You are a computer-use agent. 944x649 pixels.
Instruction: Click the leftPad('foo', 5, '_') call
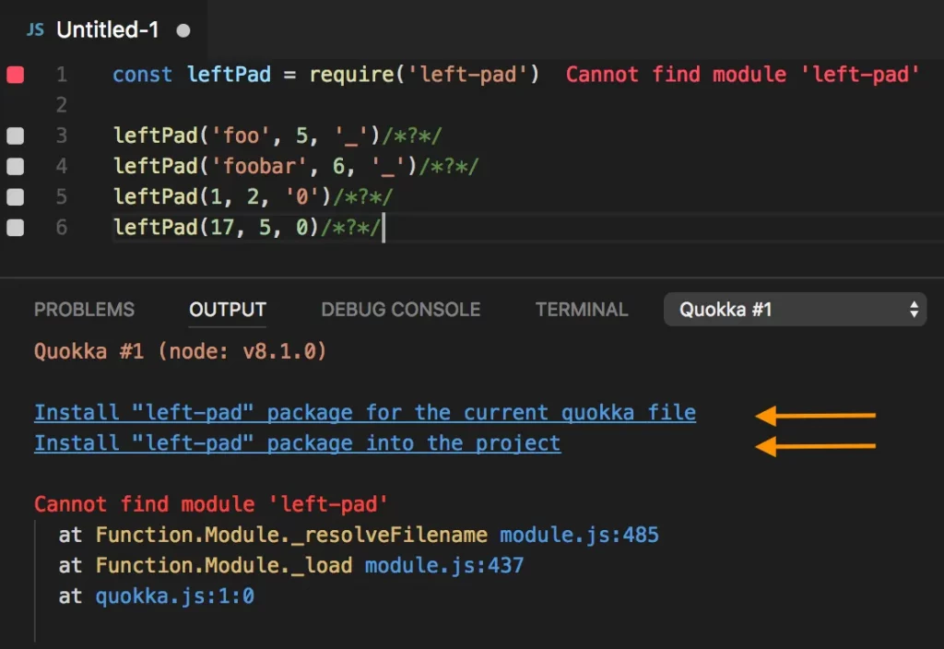247,136
